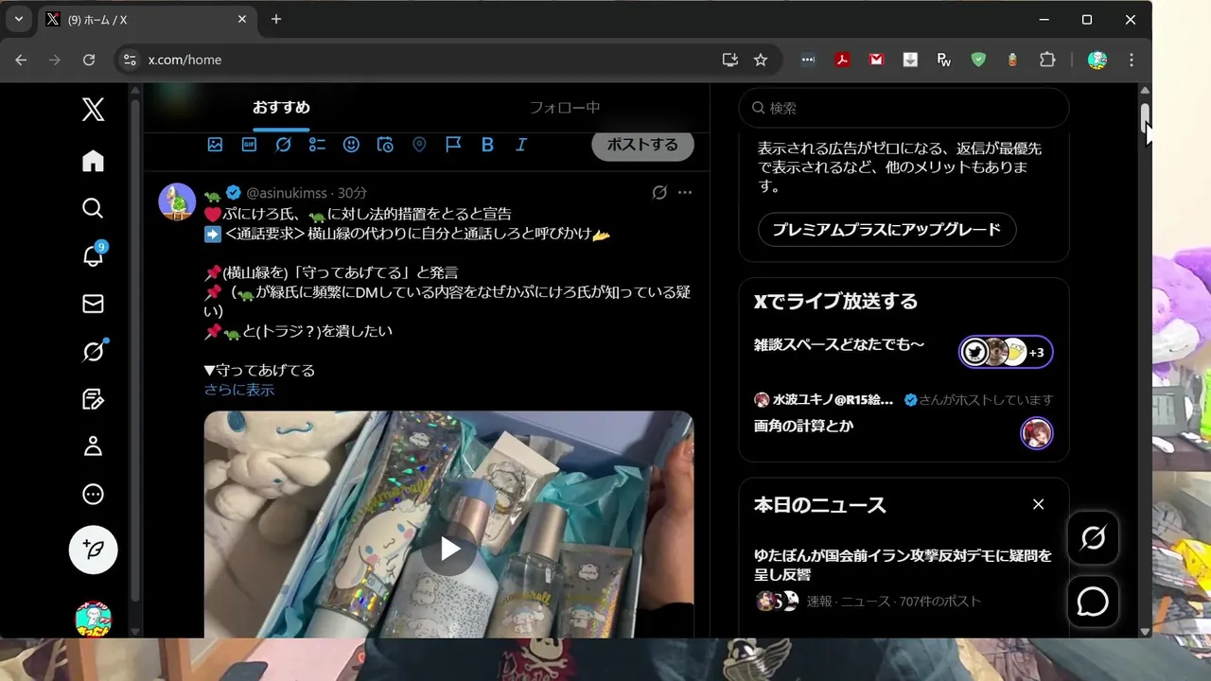This screenshot has height=681, width=1211.
Task: Play the Cinnamoroll video
Action: 449,549
